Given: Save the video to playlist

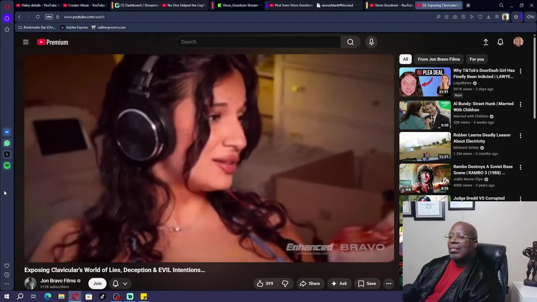Looking at the screenshot, I should click(367, 284).
